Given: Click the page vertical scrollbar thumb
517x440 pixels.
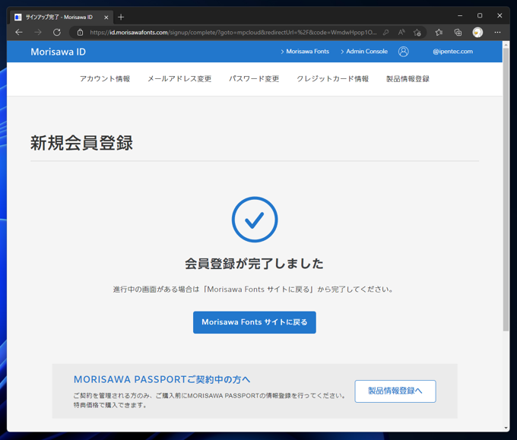Looking at the screenshot, I should point(506,189).
